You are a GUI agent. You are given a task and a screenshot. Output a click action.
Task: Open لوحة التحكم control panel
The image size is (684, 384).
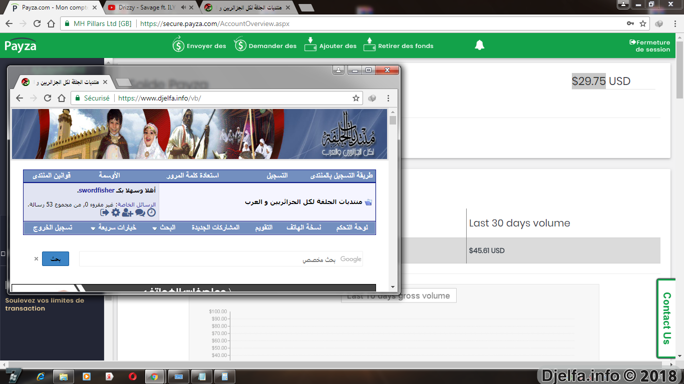pyautogui.click(x=352, y=227)
